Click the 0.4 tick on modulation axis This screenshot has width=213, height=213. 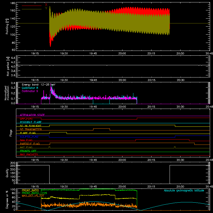tap(13, 83)
